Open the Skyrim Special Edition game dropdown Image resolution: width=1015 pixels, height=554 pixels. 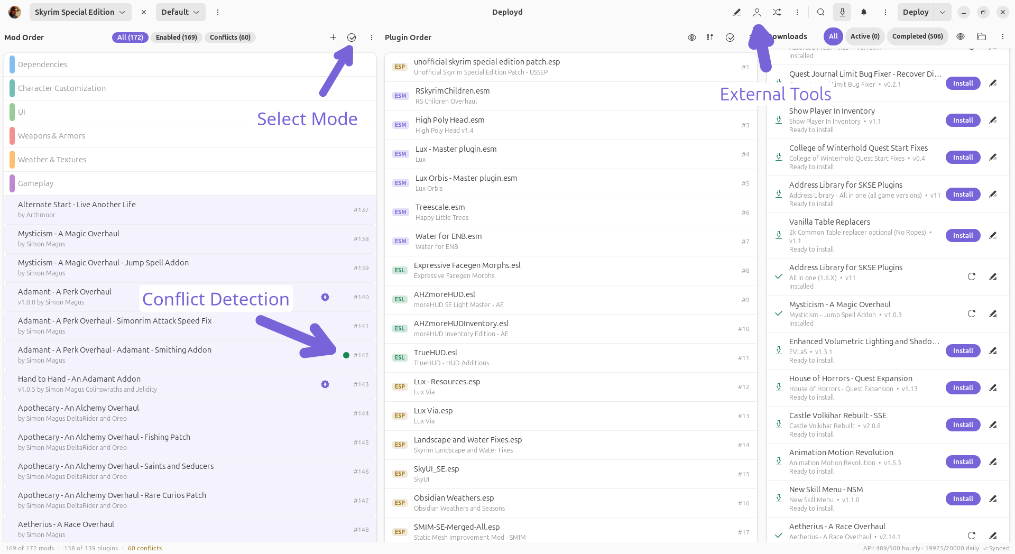coord(80,12)
